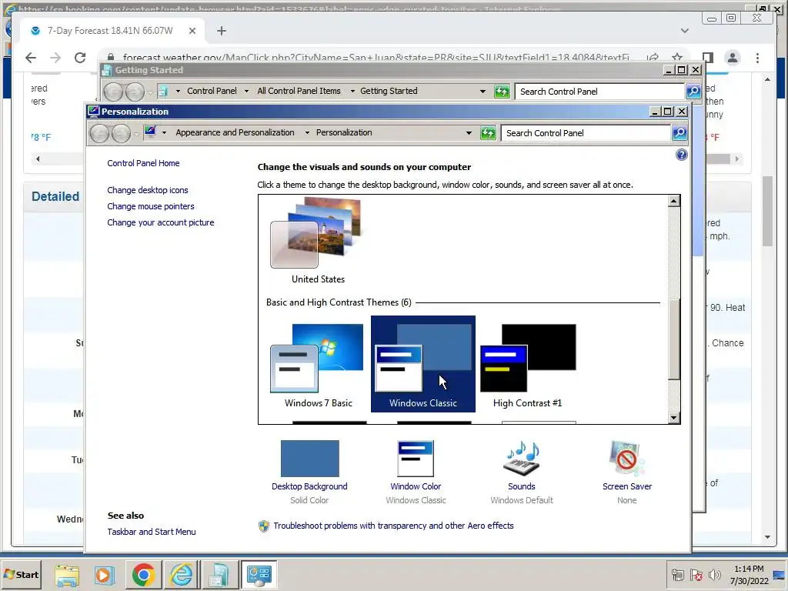Viewport: 788px width, 591px height.
Task: Open a new Chrome tab
Action: pos(221,31)
